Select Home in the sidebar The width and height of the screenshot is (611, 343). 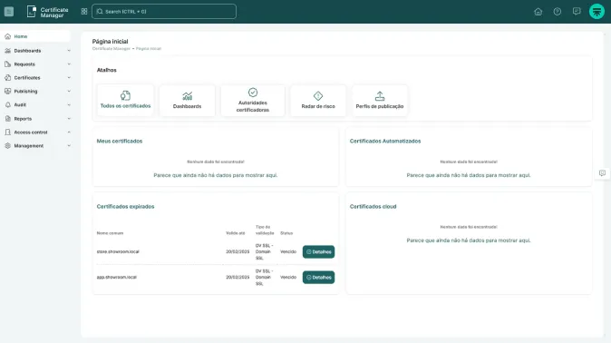pyautogui.click(x=21, y=36)
